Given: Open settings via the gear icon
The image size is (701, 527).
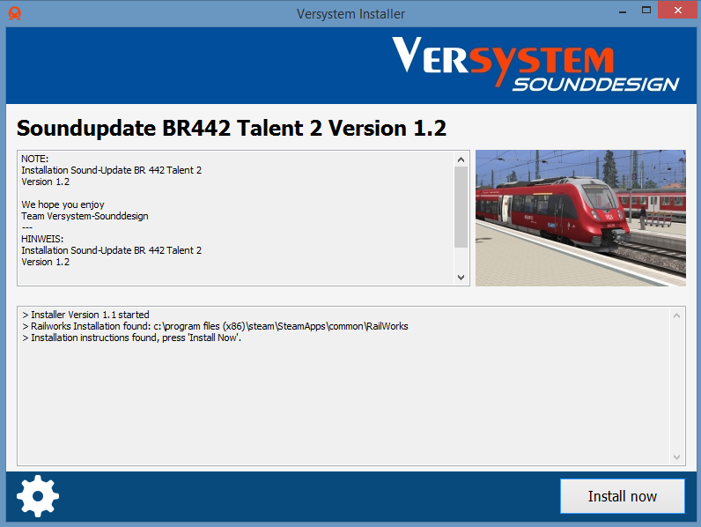Looking at the screenshot, I should (x=38, y=496).
